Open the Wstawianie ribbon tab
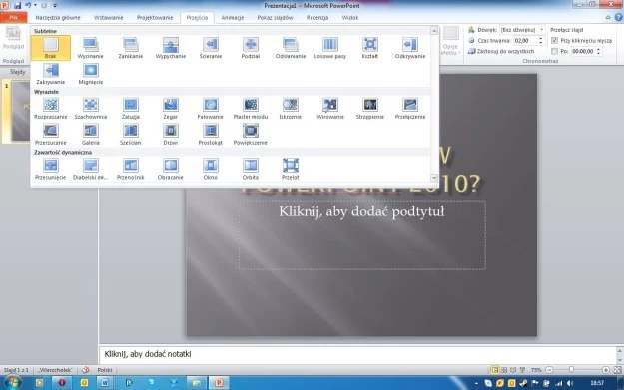Image resolution: width=624 pixels, height=390 pixels. [x=108, y=18]
